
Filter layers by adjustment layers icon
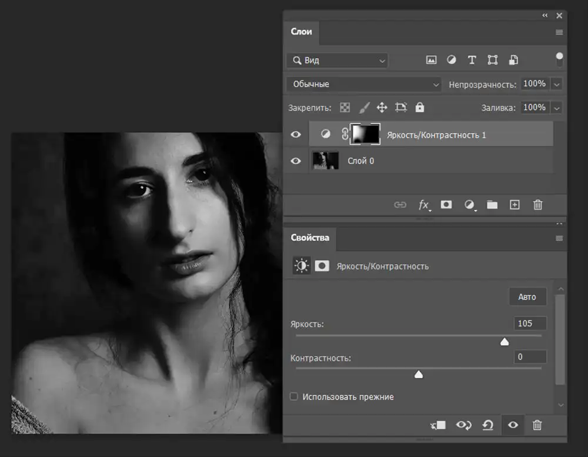pyautogui.click(x=452, y=60)
